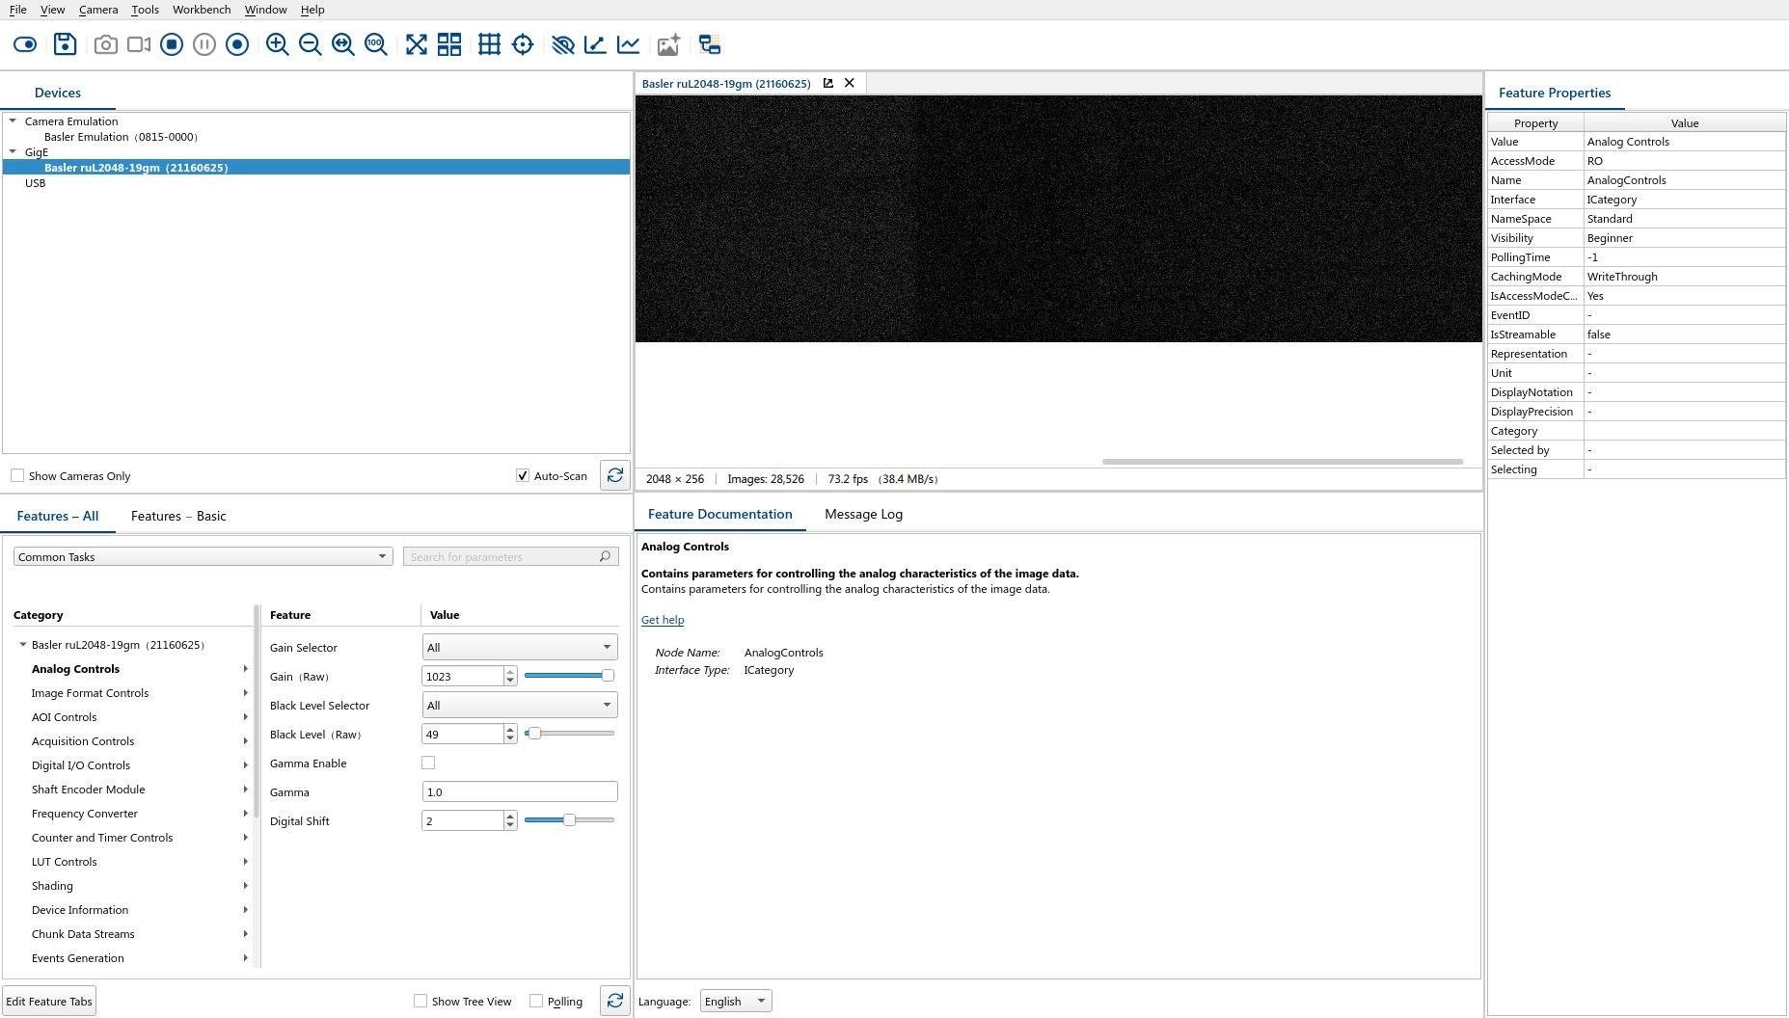The image size is (1789, 1018).
Task: Enable the Gamma Enable checkbox
Action: coord(428,763)
